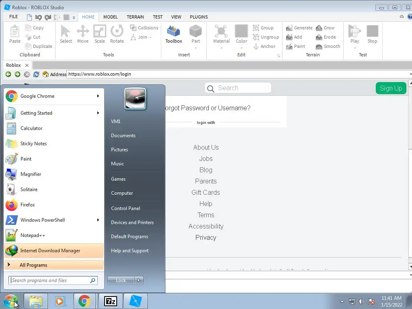This screenshot has height=309, width=412.
Task: Expand Play options dropdown arrow
Action: 355,48
